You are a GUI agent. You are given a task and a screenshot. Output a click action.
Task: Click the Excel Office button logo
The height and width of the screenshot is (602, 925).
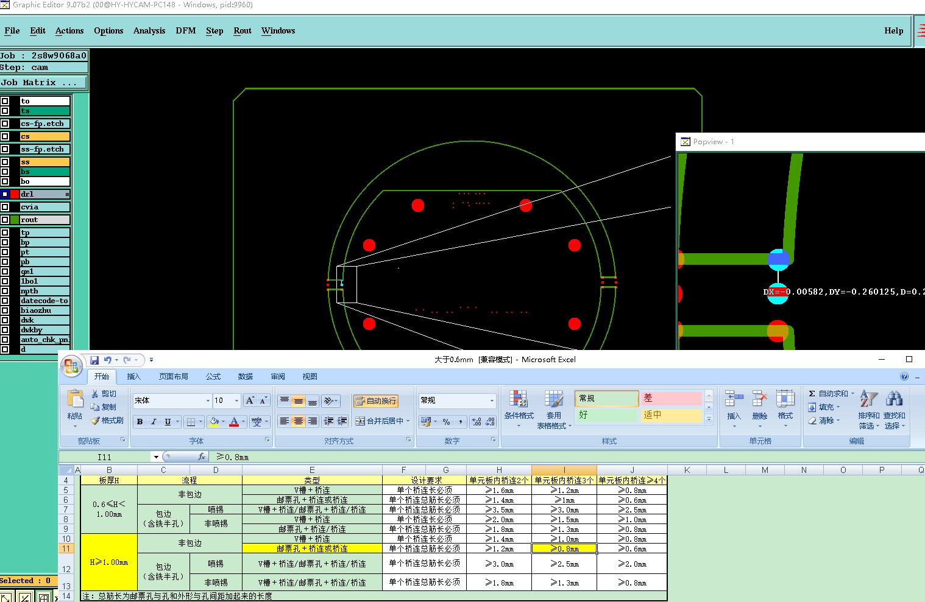(x=71, y=365)
